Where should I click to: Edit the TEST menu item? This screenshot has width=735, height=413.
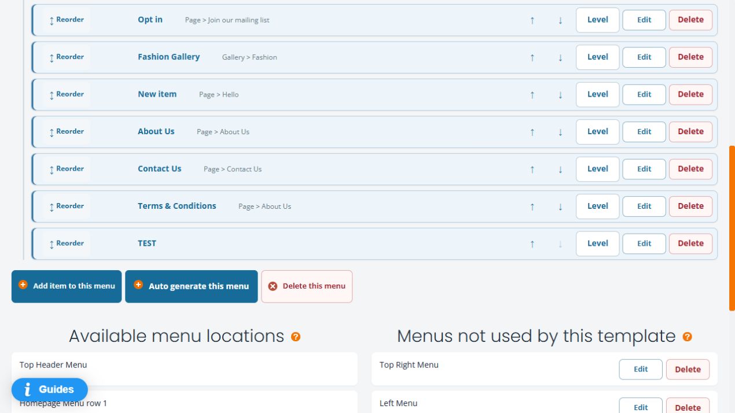(x=644, y=244)
